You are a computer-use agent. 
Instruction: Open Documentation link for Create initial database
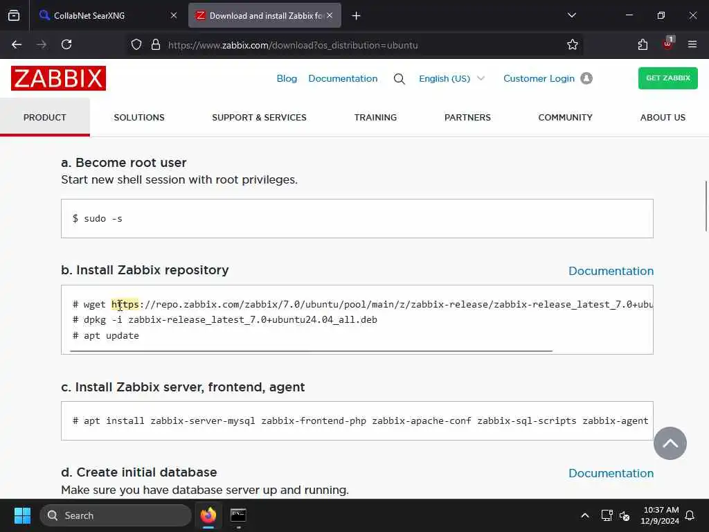[x=611, y=473]
